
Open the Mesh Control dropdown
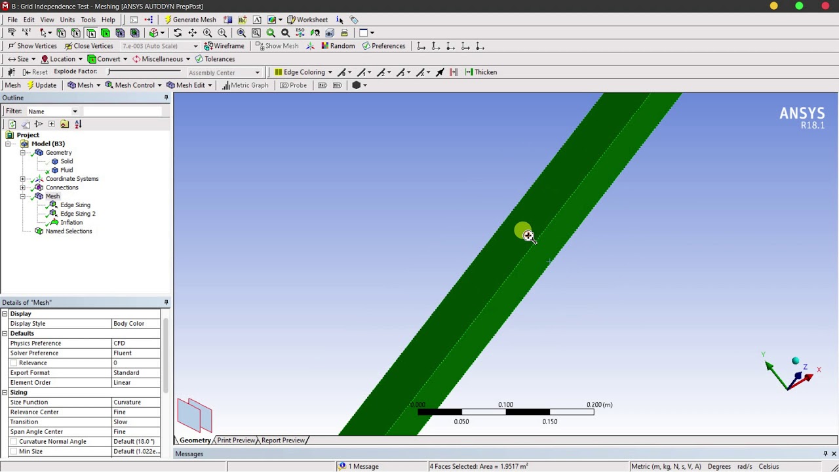133,85
